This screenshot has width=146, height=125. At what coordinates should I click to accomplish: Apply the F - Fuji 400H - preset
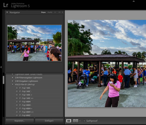click(26, 105)
